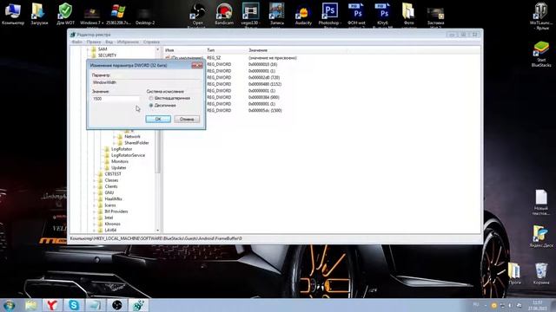The height and width of the screenshot is (312, 556).
Task: Select the Monitors key in the tree
Action: 120,161
